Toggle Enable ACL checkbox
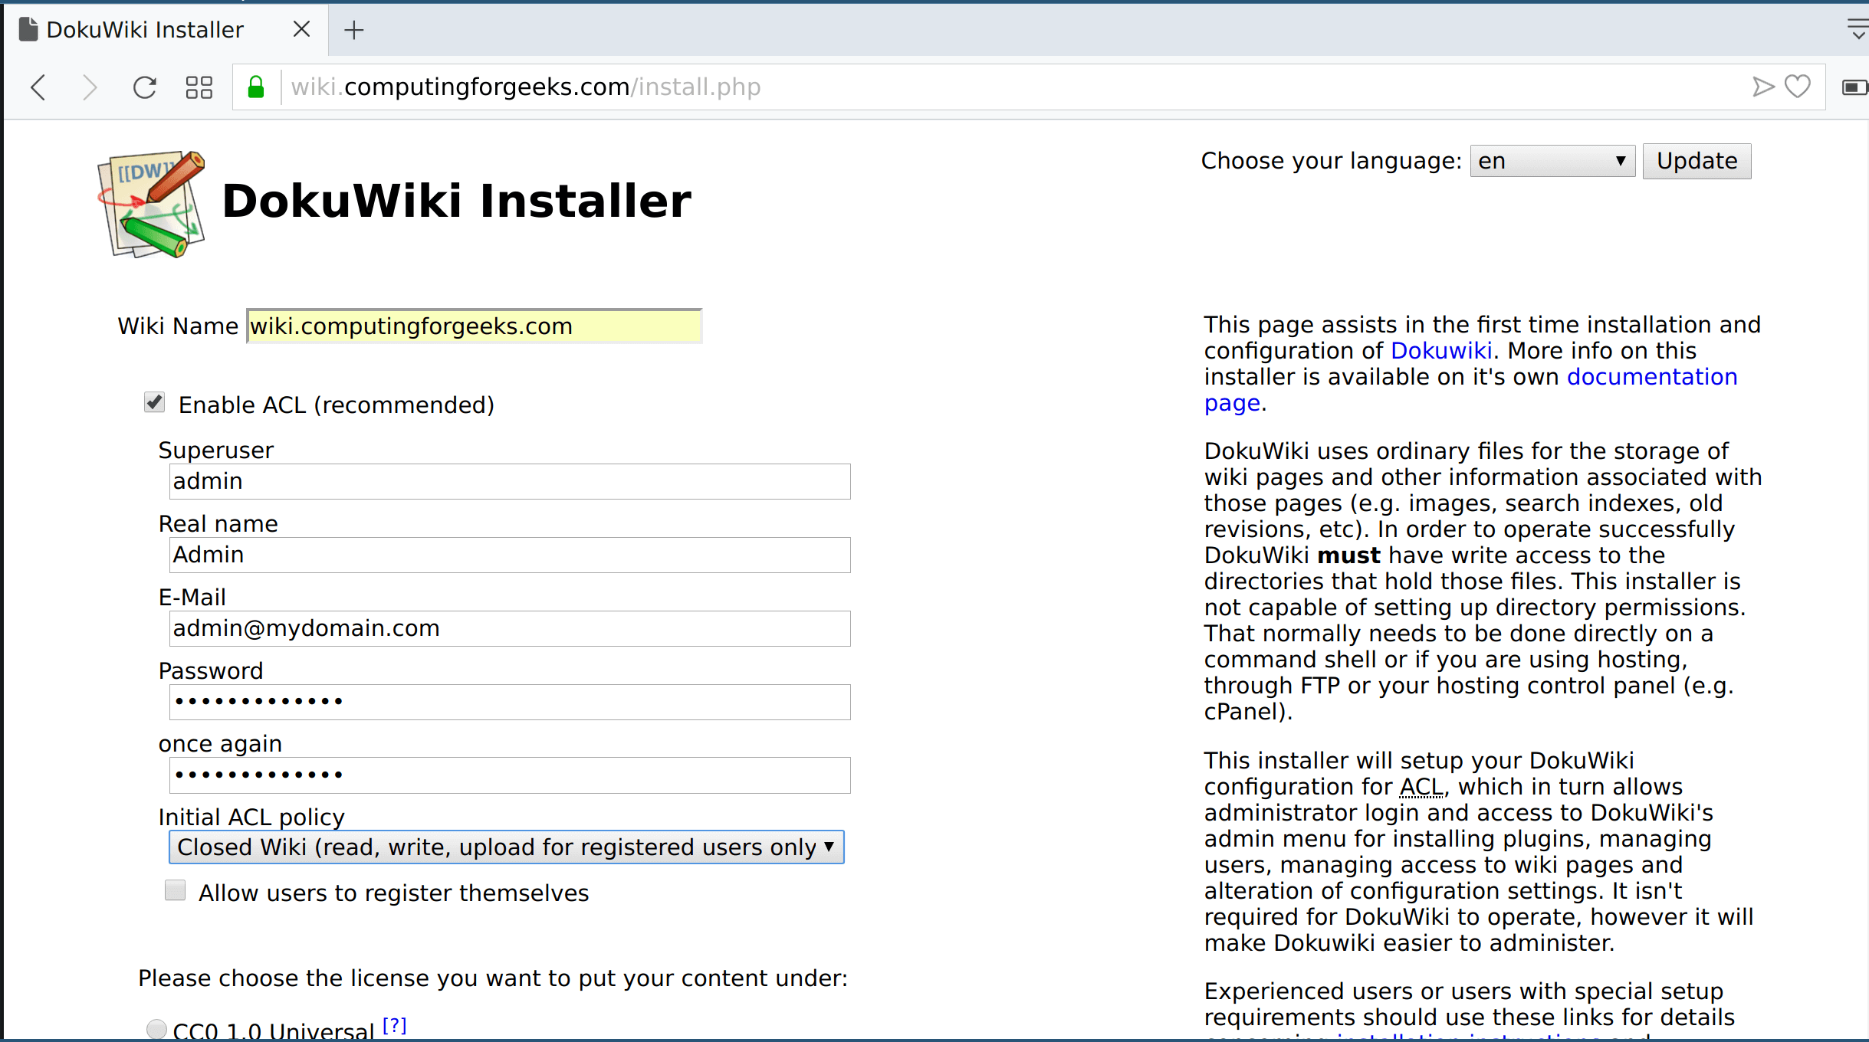1869x1042 pixels. tap(155, 402)
